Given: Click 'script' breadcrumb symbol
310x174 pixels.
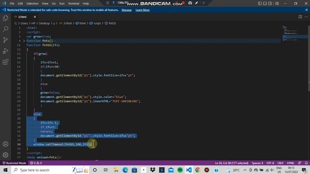Looking at the screenshot, I should 97,23.
